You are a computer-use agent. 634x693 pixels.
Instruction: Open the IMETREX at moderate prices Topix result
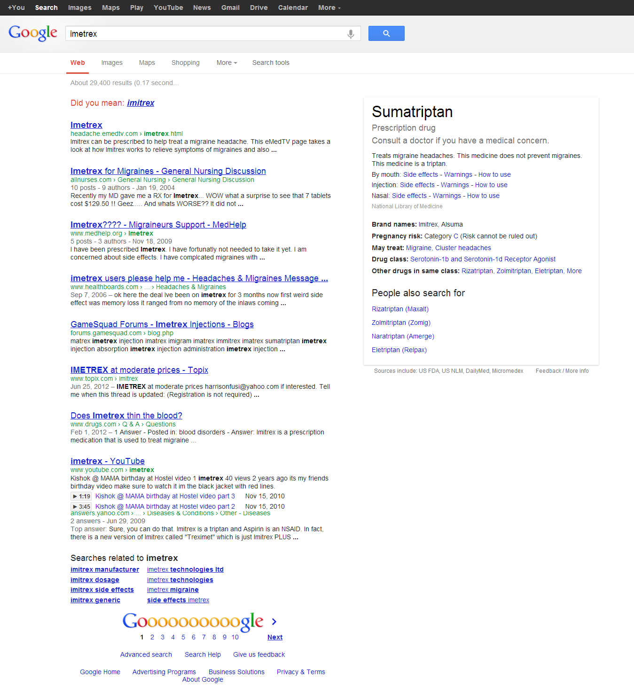[139, 370]
